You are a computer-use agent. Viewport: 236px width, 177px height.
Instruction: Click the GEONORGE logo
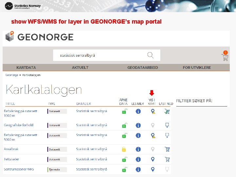(39, 37)
